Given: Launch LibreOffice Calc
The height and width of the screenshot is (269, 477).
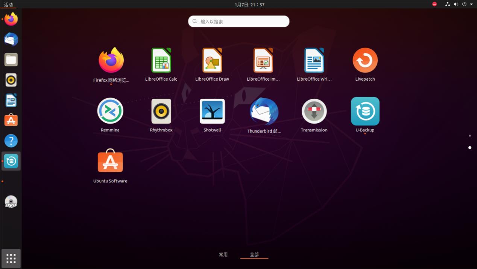Looking at the screenshot, I should [x=161, y=60].
